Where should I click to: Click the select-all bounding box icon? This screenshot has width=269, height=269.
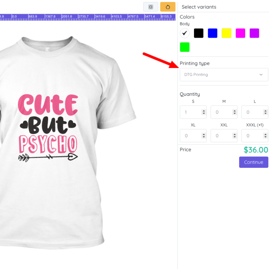coord(151,7)
